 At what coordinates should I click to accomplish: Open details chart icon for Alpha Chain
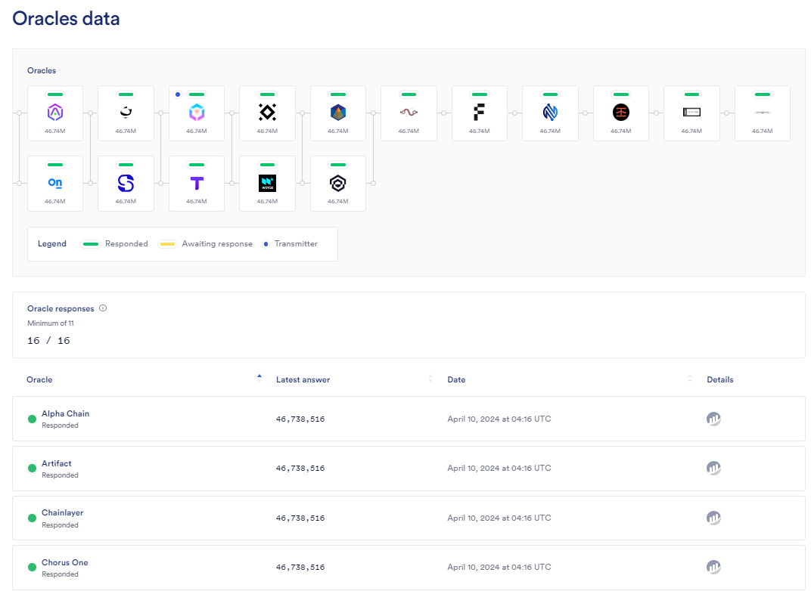pos(713,419)
